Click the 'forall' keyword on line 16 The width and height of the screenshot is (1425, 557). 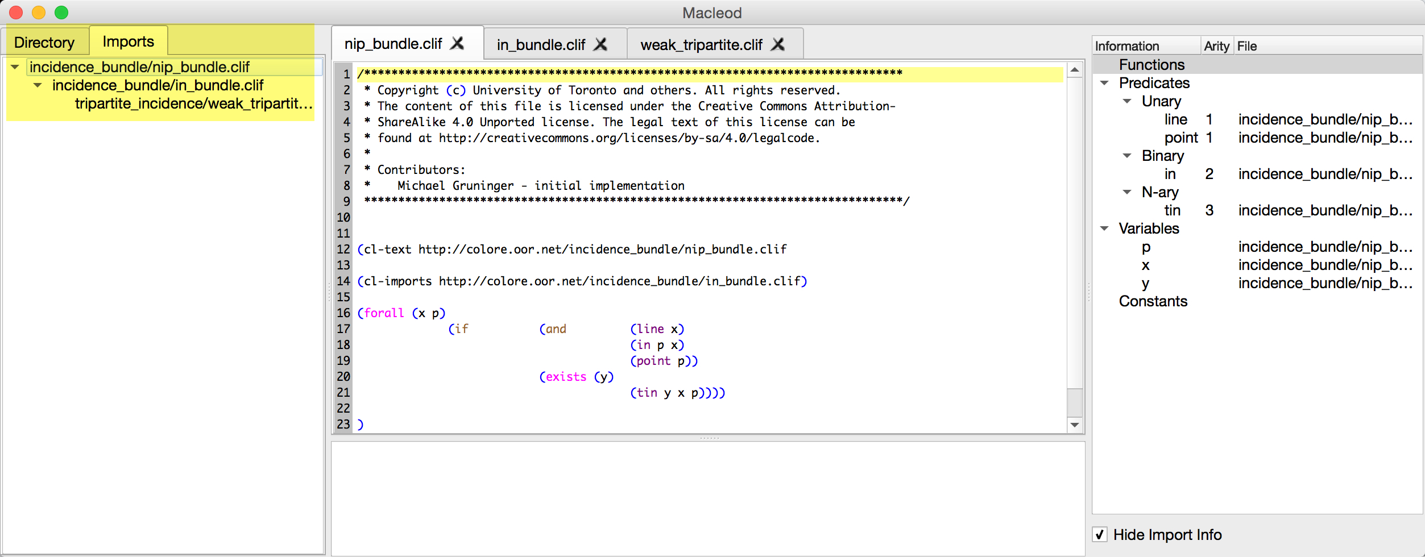[384, 313]
